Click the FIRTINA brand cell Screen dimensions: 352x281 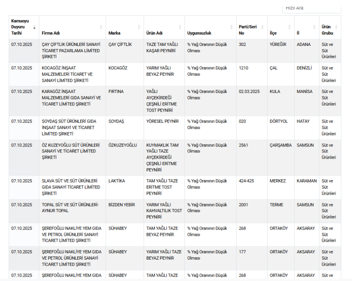pos(116,91)
